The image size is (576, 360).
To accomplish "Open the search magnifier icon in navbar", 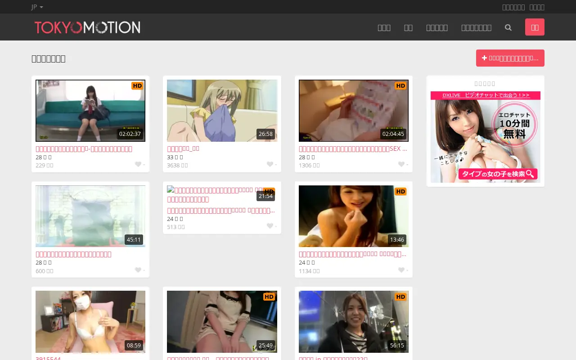I will (508, 27).
